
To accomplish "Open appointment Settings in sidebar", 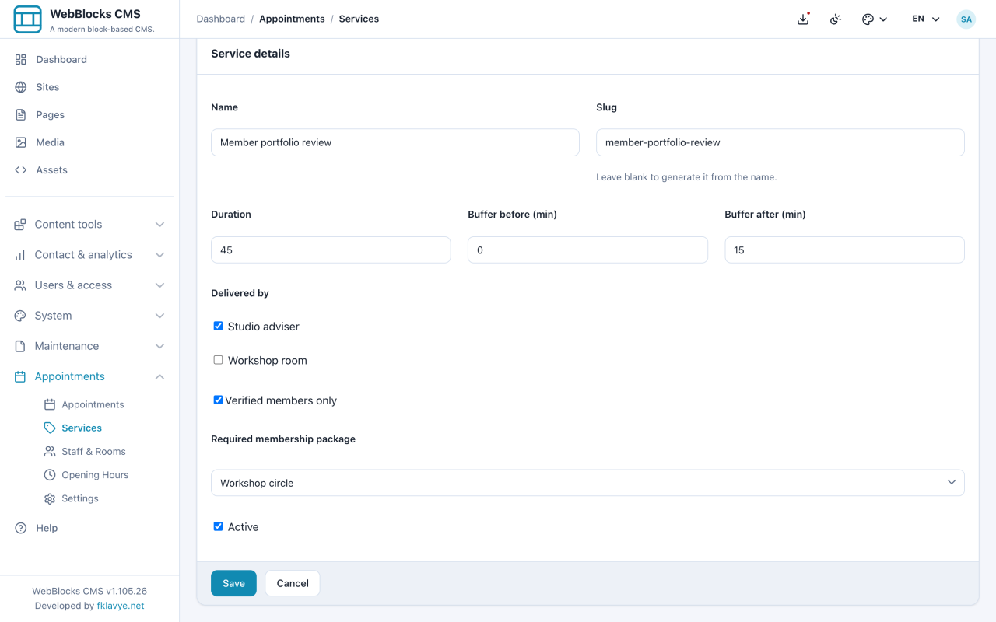I will [80, 498].
